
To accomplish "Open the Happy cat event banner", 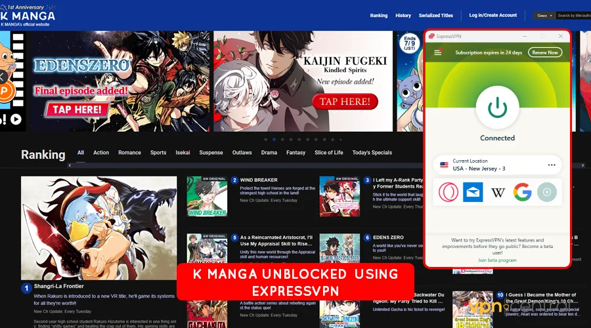I will pyautogui.click(x=410, y=81).
